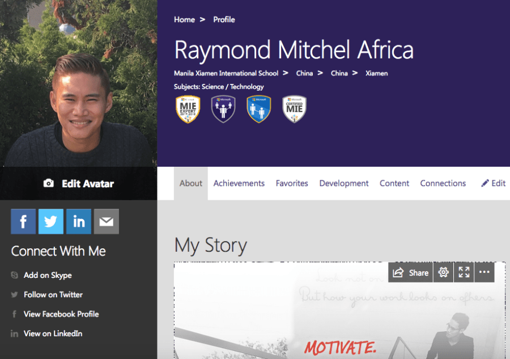Share the story with Share button
This screenshot has height=359, width=510.
410,272
